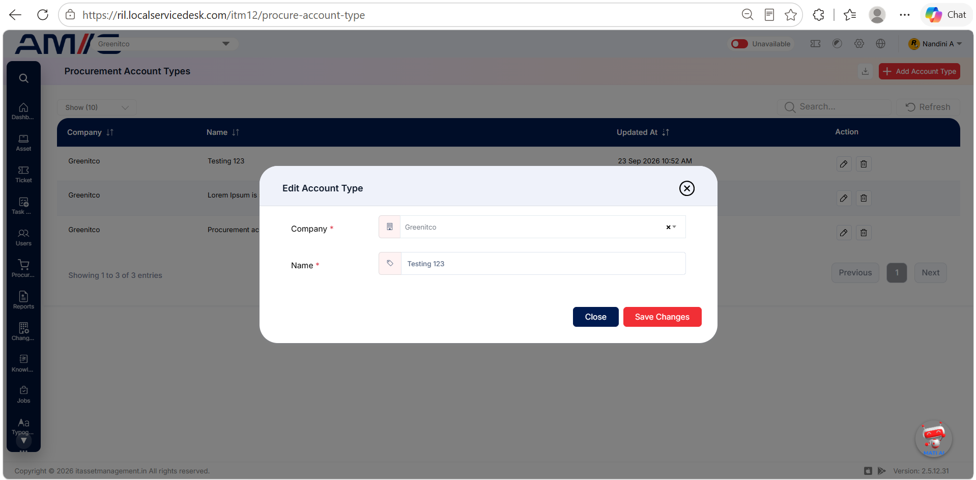Close the Edit Account Type dialog with X
The height and width of the screenshot is (480, 976).
click(x=687, y=188)
